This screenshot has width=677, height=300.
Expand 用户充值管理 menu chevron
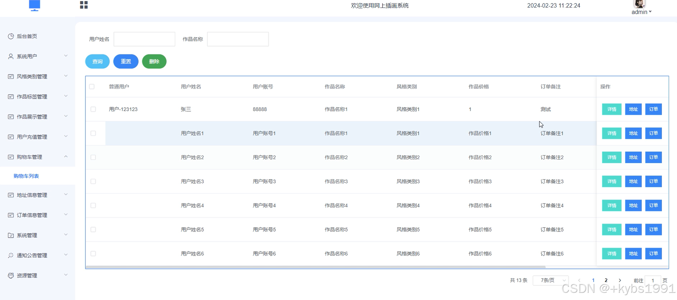pyautogui.click(x=66, y=136)
